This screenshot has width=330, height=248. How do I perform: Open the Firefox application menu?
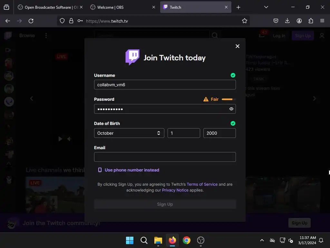tap(322, 21)
